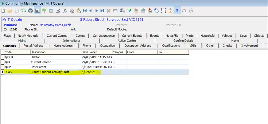Screen dimensions: 268x124
Task: Select the Constits tab
Action: (10, 46)
